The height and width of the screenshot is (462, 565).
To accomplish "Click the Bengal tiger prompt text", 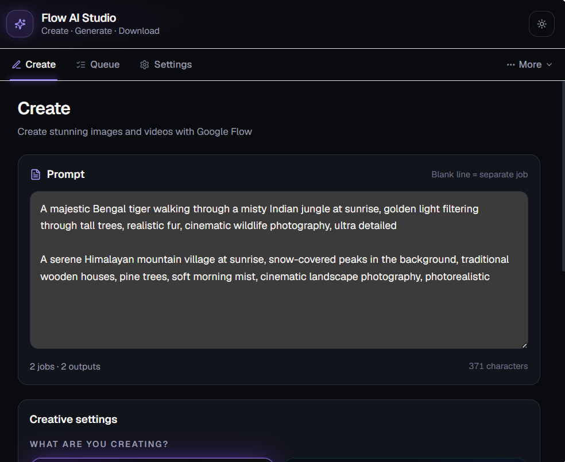I will (x=260, y=217).
